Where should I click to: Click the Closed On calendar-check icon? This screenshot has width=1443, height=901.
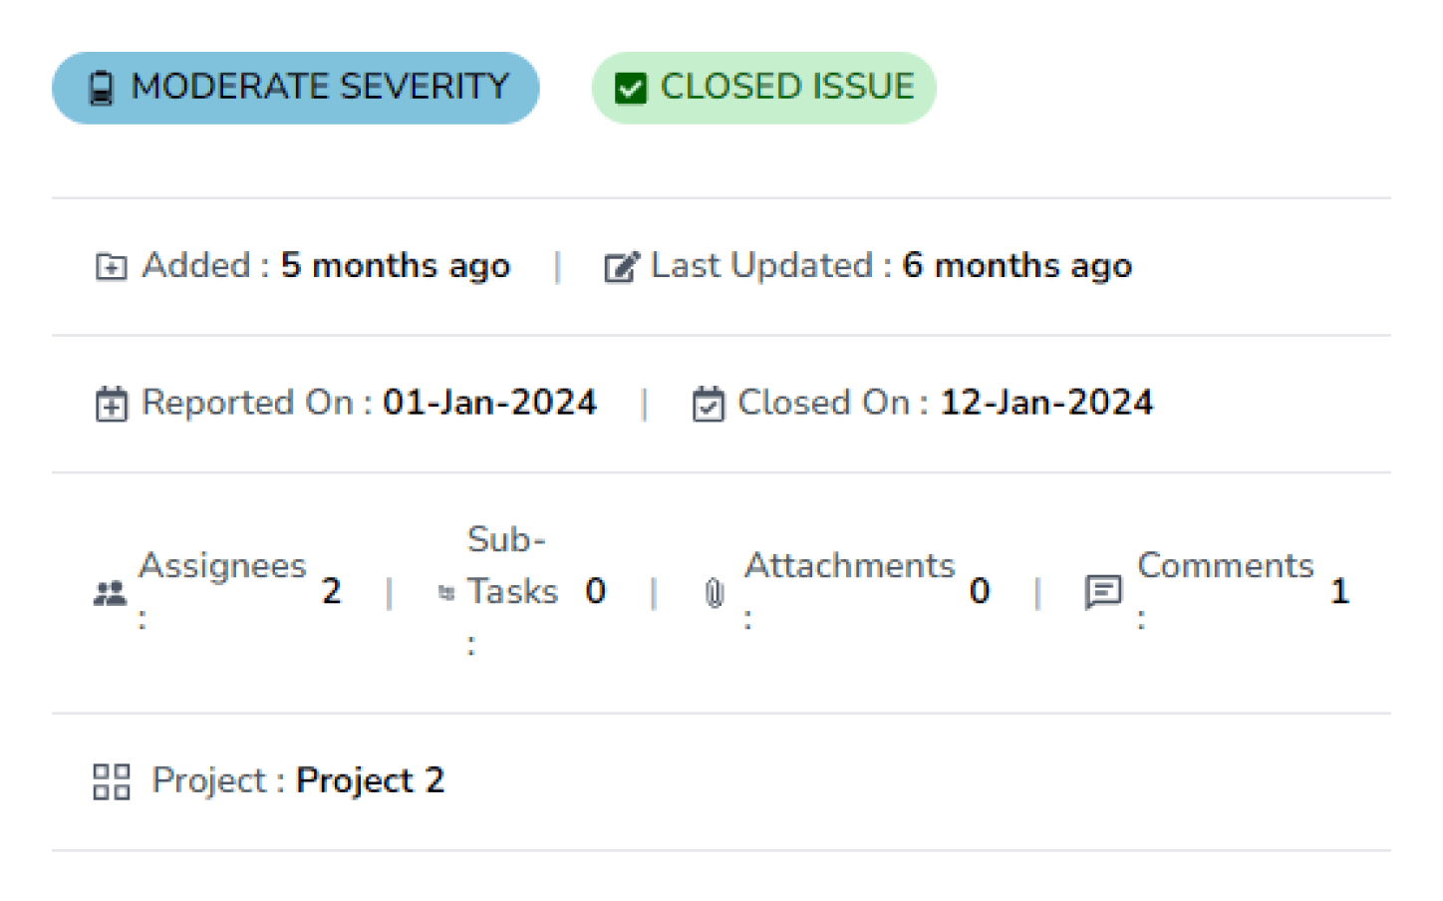[708, 404]
